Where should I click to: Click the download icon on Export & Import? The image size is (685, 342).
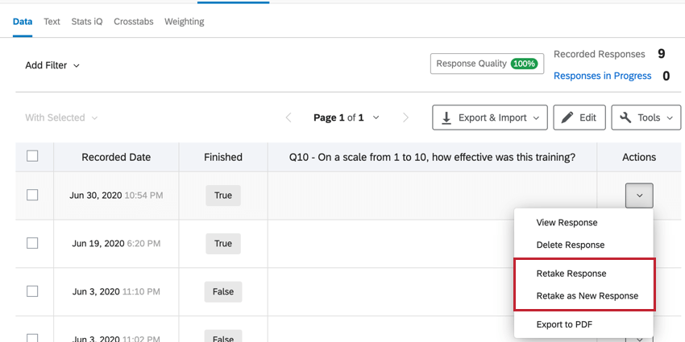click(446, 117)
